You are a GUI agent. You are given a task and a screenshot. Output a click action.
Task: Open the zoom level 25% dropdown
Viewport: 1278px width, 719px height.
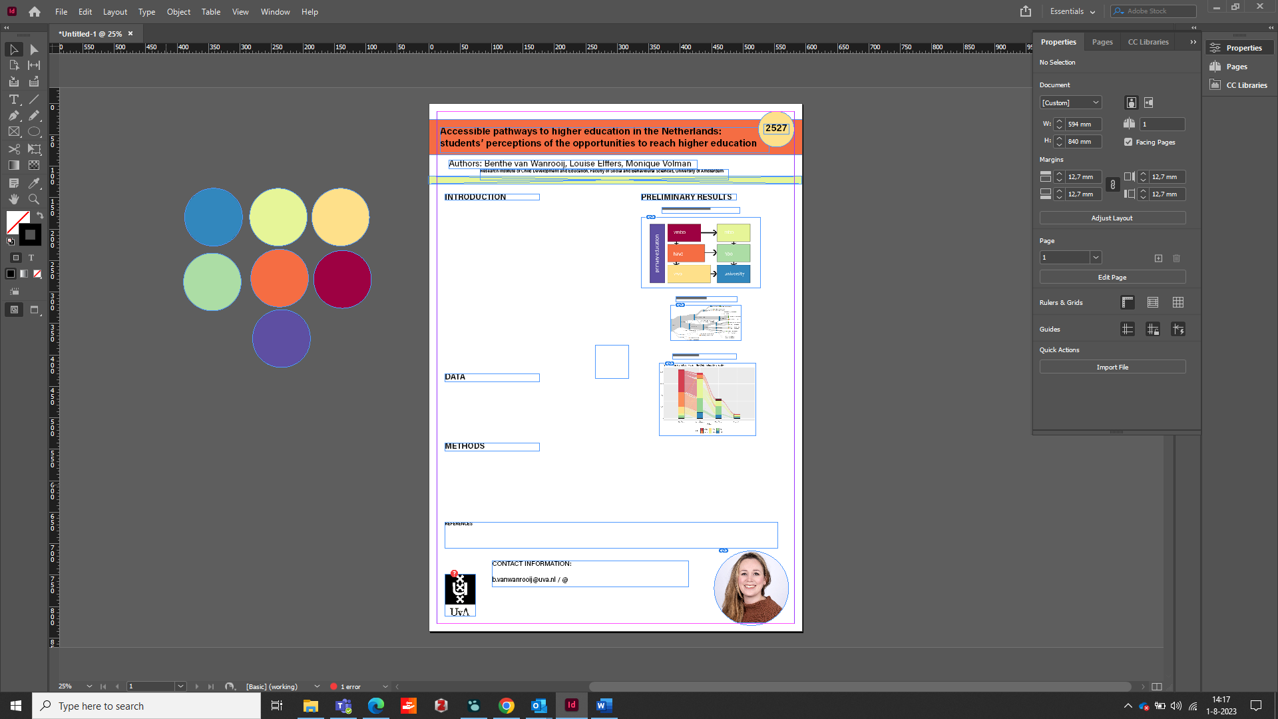click(x=89, y=686)
